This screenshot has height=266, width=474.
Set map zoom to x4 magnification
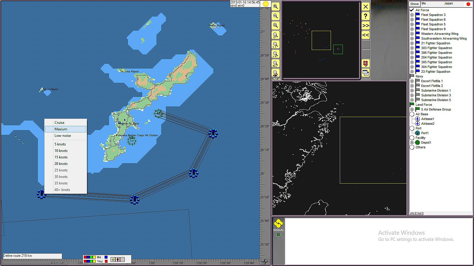click(276, 54)
